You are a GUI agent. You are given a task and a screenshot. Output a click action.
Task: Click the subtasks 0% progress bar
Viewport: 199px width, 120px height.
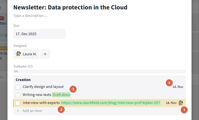point(100,71)
